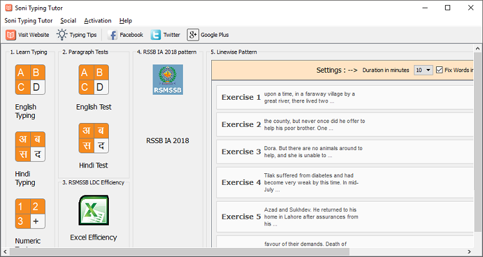Viewport: 483px width, 257px height.
Task: Open the Activation menu
Action: (x=98, y=21)
